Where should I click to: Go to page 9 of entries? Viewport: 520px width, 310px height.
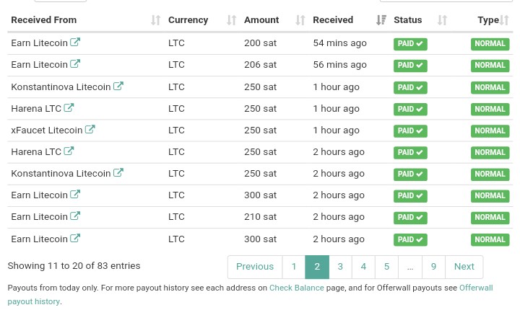click(433, 267)
